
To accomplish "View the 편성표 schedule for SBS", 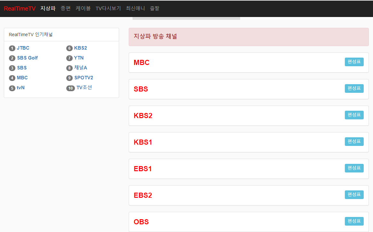I will pos(354,88).
